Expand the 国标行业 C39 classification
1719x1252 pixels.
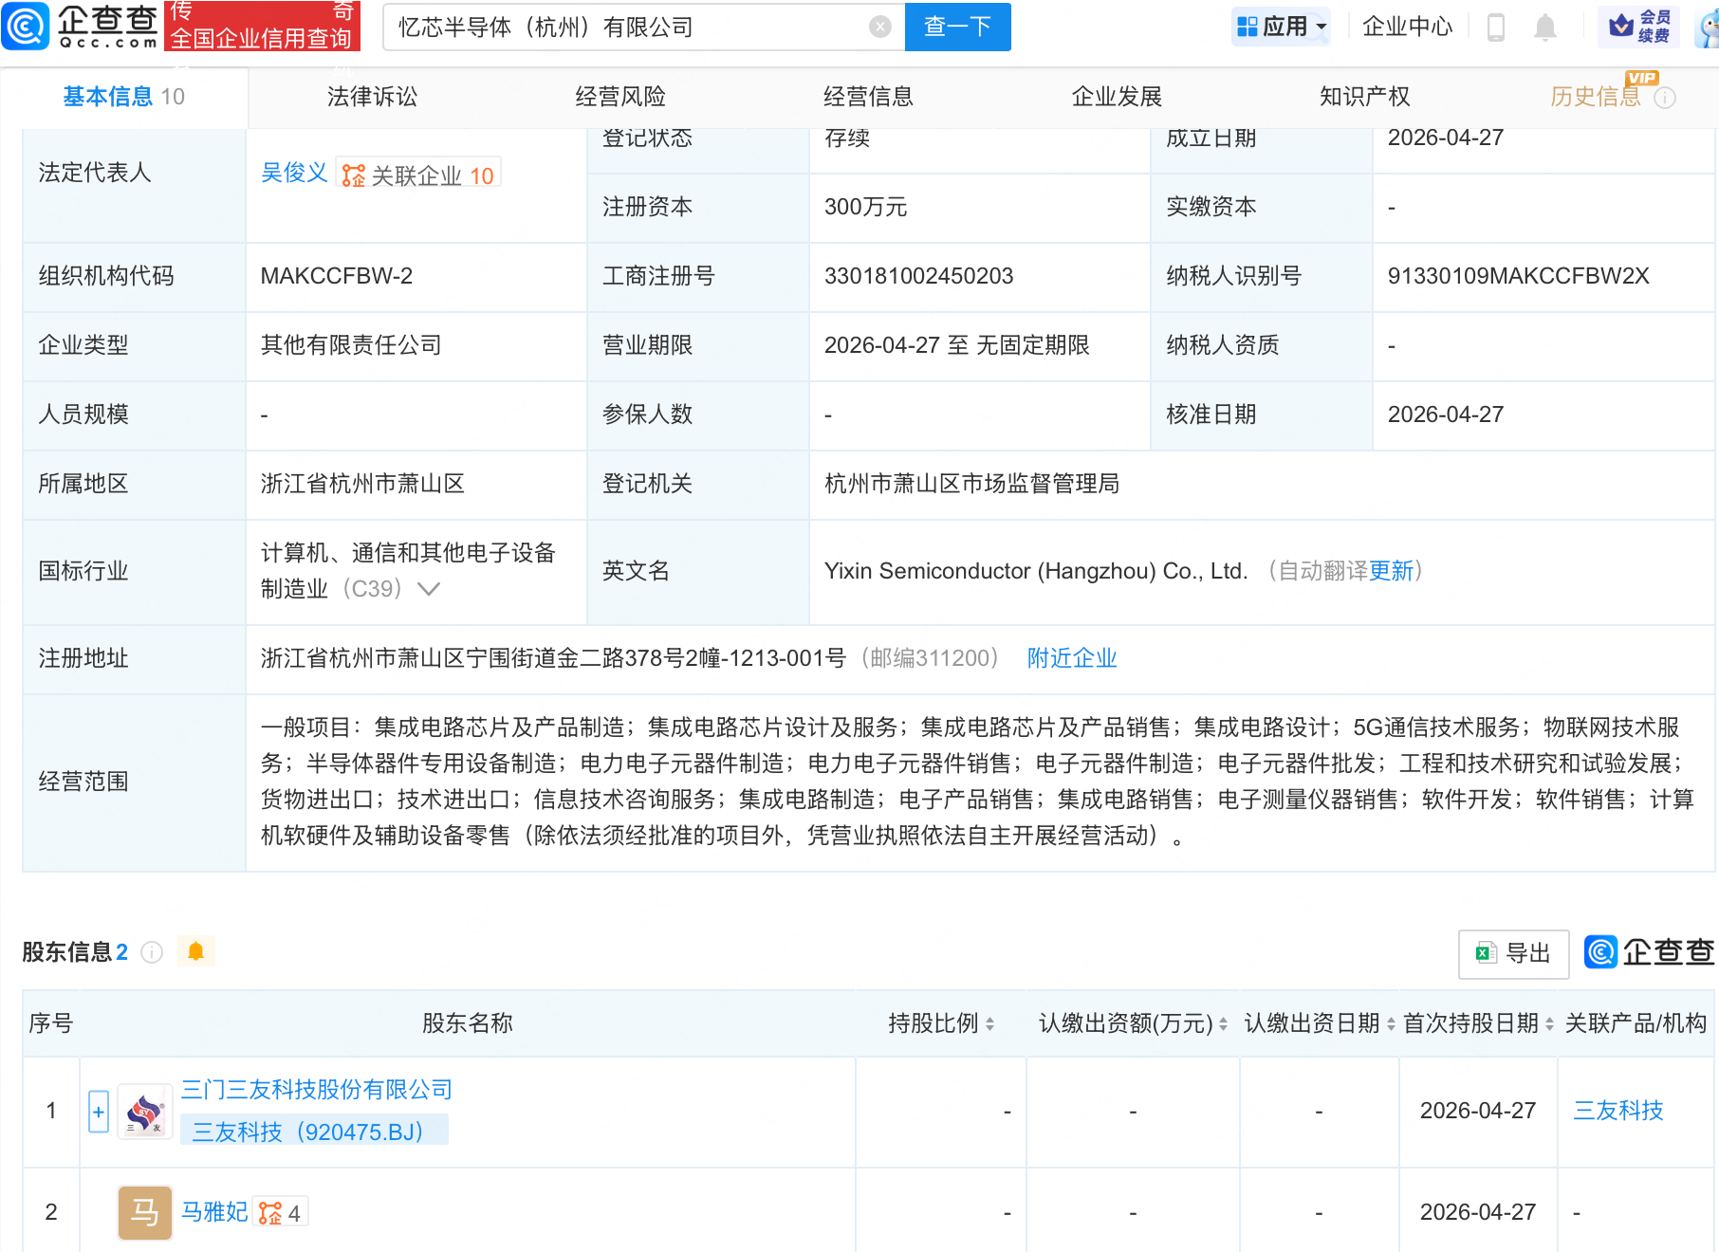[x=430, y=588]
